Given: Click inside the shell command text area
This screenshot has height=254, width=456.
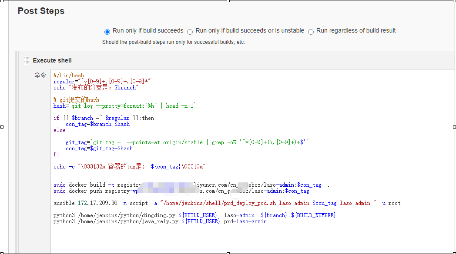Looking at the screenshot, I should coord(252,161).
